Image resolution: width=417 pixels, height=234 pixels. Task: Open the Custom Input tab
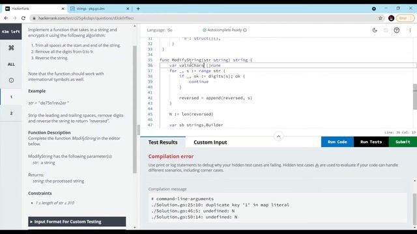(x=210, y=142)
